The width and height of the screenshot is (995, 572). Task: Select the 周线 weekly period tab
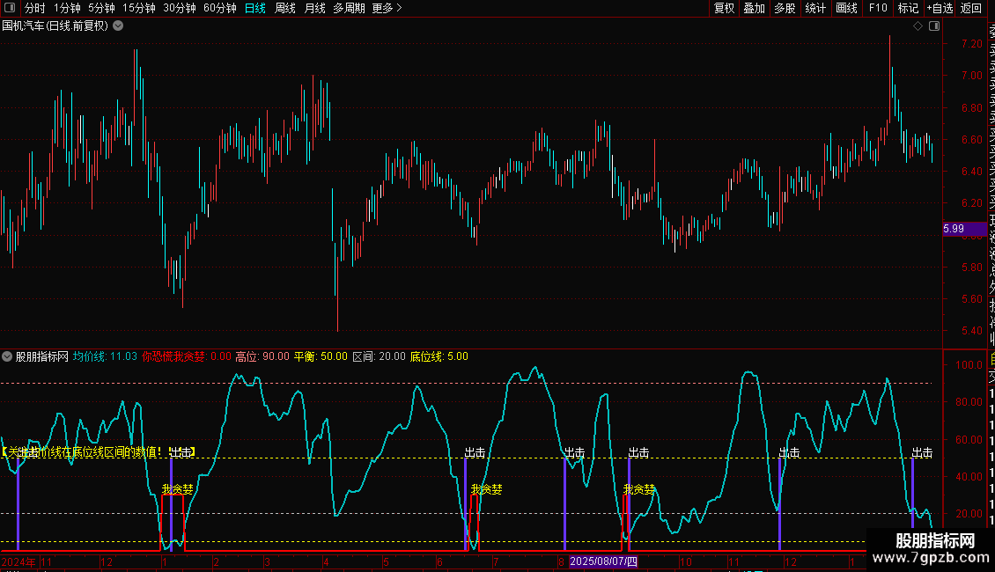coord(285,9)
